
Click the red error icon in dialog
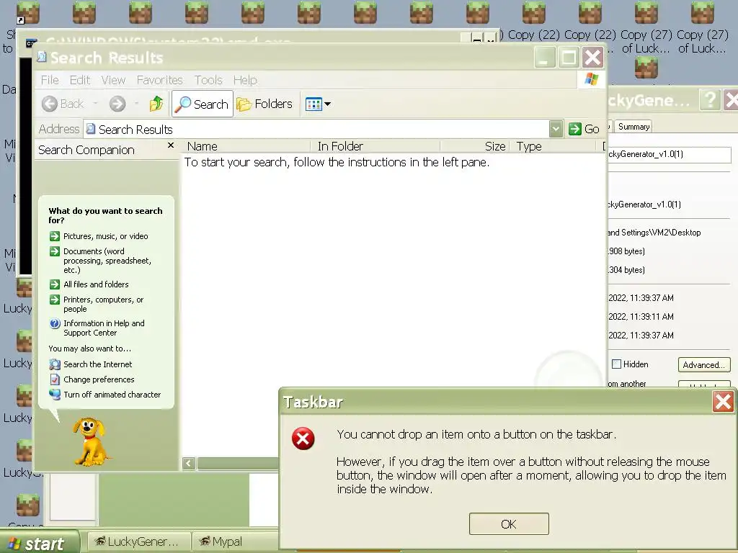point(303,439)
